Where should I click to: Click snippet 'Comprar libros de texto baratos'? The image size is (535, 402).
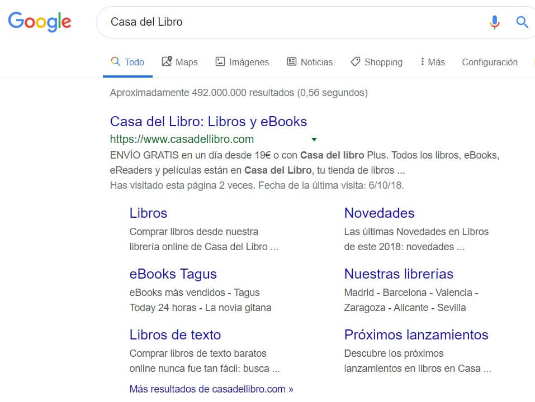point(198,353)
